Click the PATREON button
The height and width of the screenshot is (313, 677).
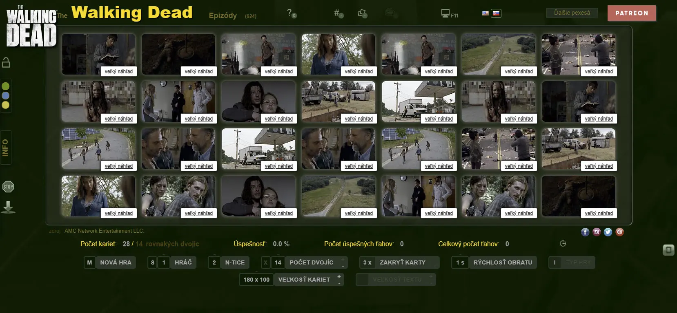[x=631, y=13]
